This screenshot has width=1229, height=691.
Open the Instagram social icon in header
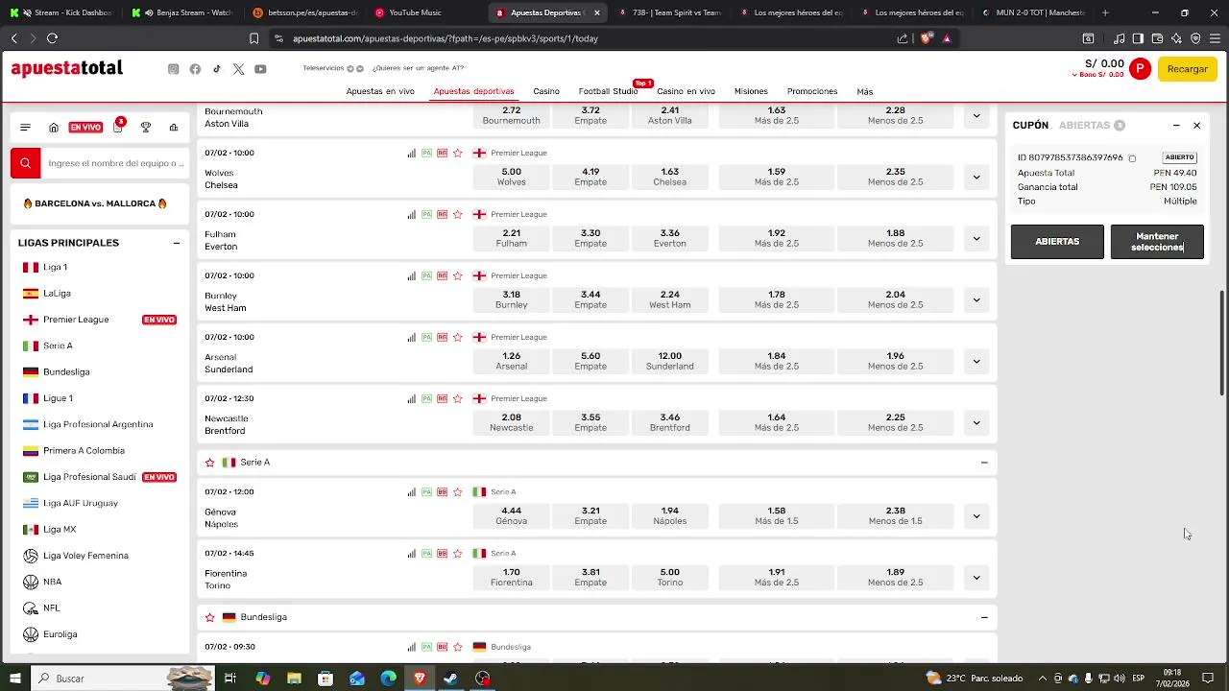[x=173, y=69]
